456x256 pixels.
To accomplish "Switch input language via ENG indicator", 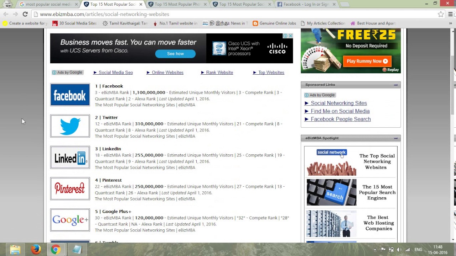I will click(x=418, y=250).
